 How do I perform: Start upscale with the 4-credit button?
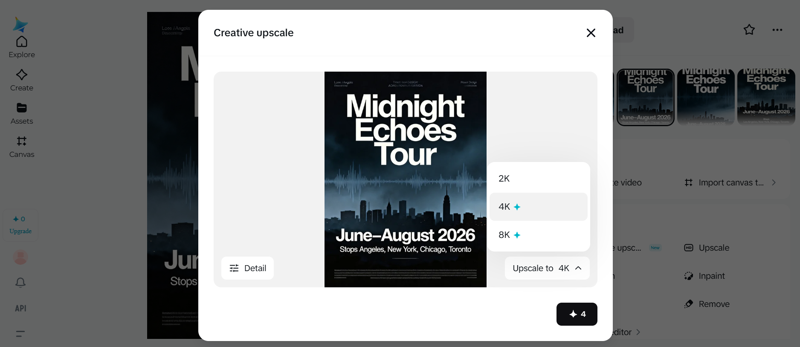[x=577, y=314]
